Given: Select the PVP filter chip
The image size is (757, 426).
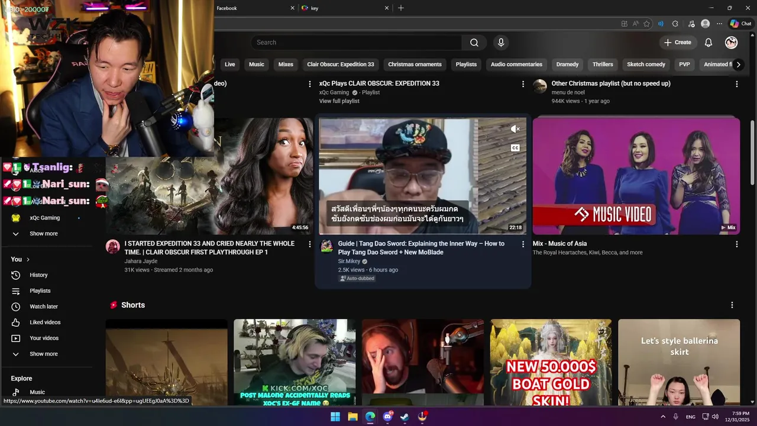Looking at the screenshot, I should click(684, 64).
